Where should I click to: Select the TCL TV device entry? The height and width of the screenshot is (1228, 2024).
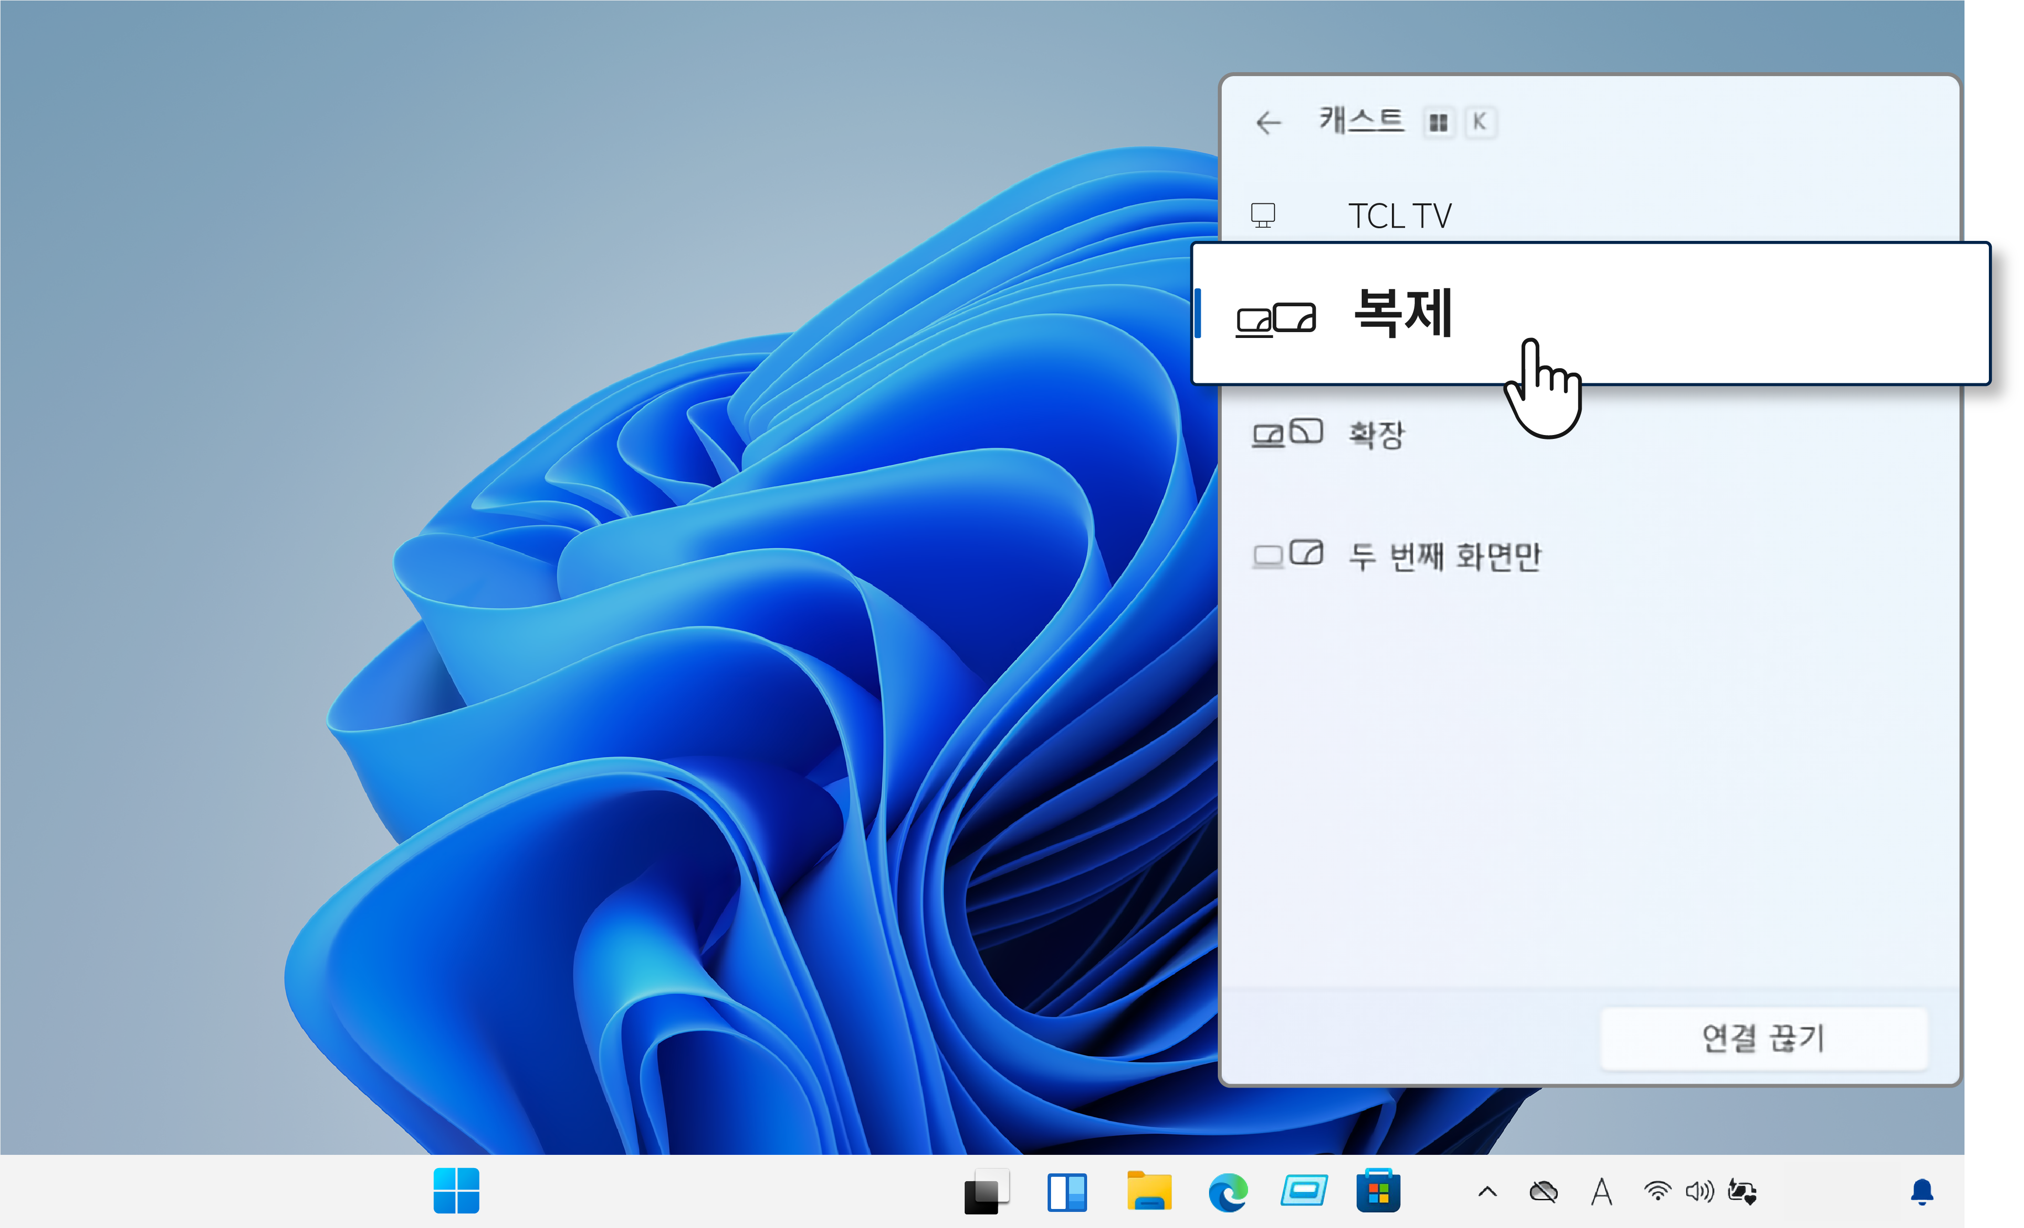(1400, 216)
